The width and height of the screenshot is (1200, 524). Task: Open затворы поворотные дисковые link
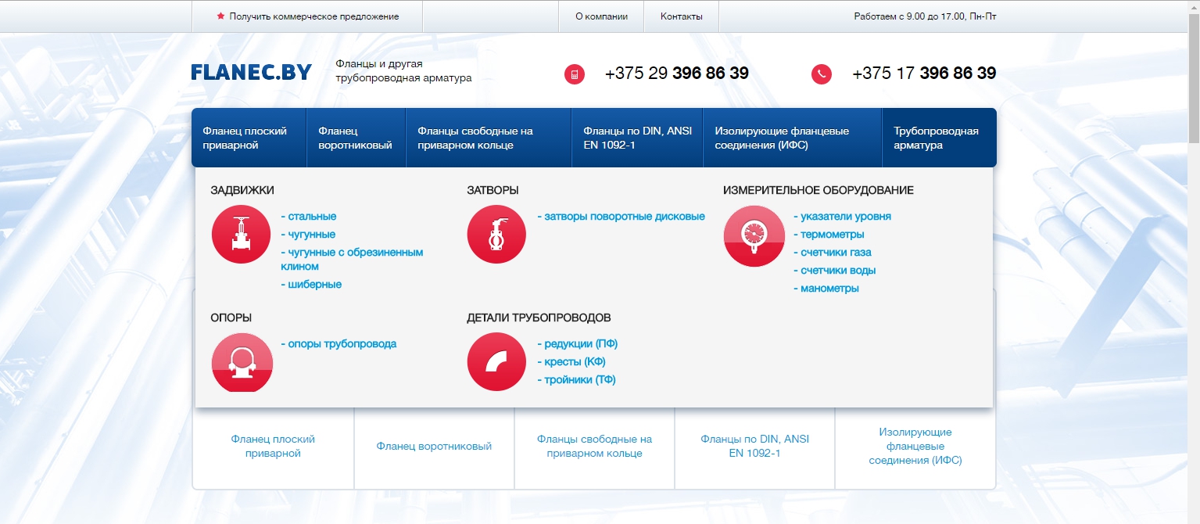point(621,217)
